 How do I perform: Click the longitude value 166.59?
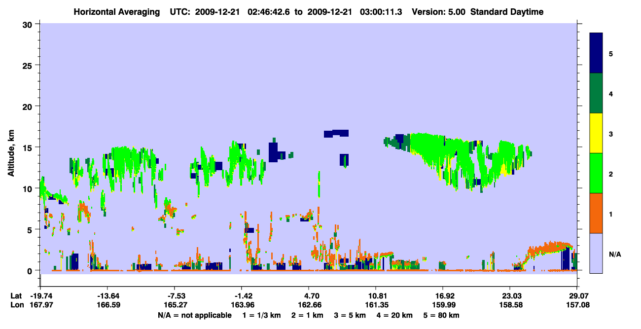[x=109, y=305]
